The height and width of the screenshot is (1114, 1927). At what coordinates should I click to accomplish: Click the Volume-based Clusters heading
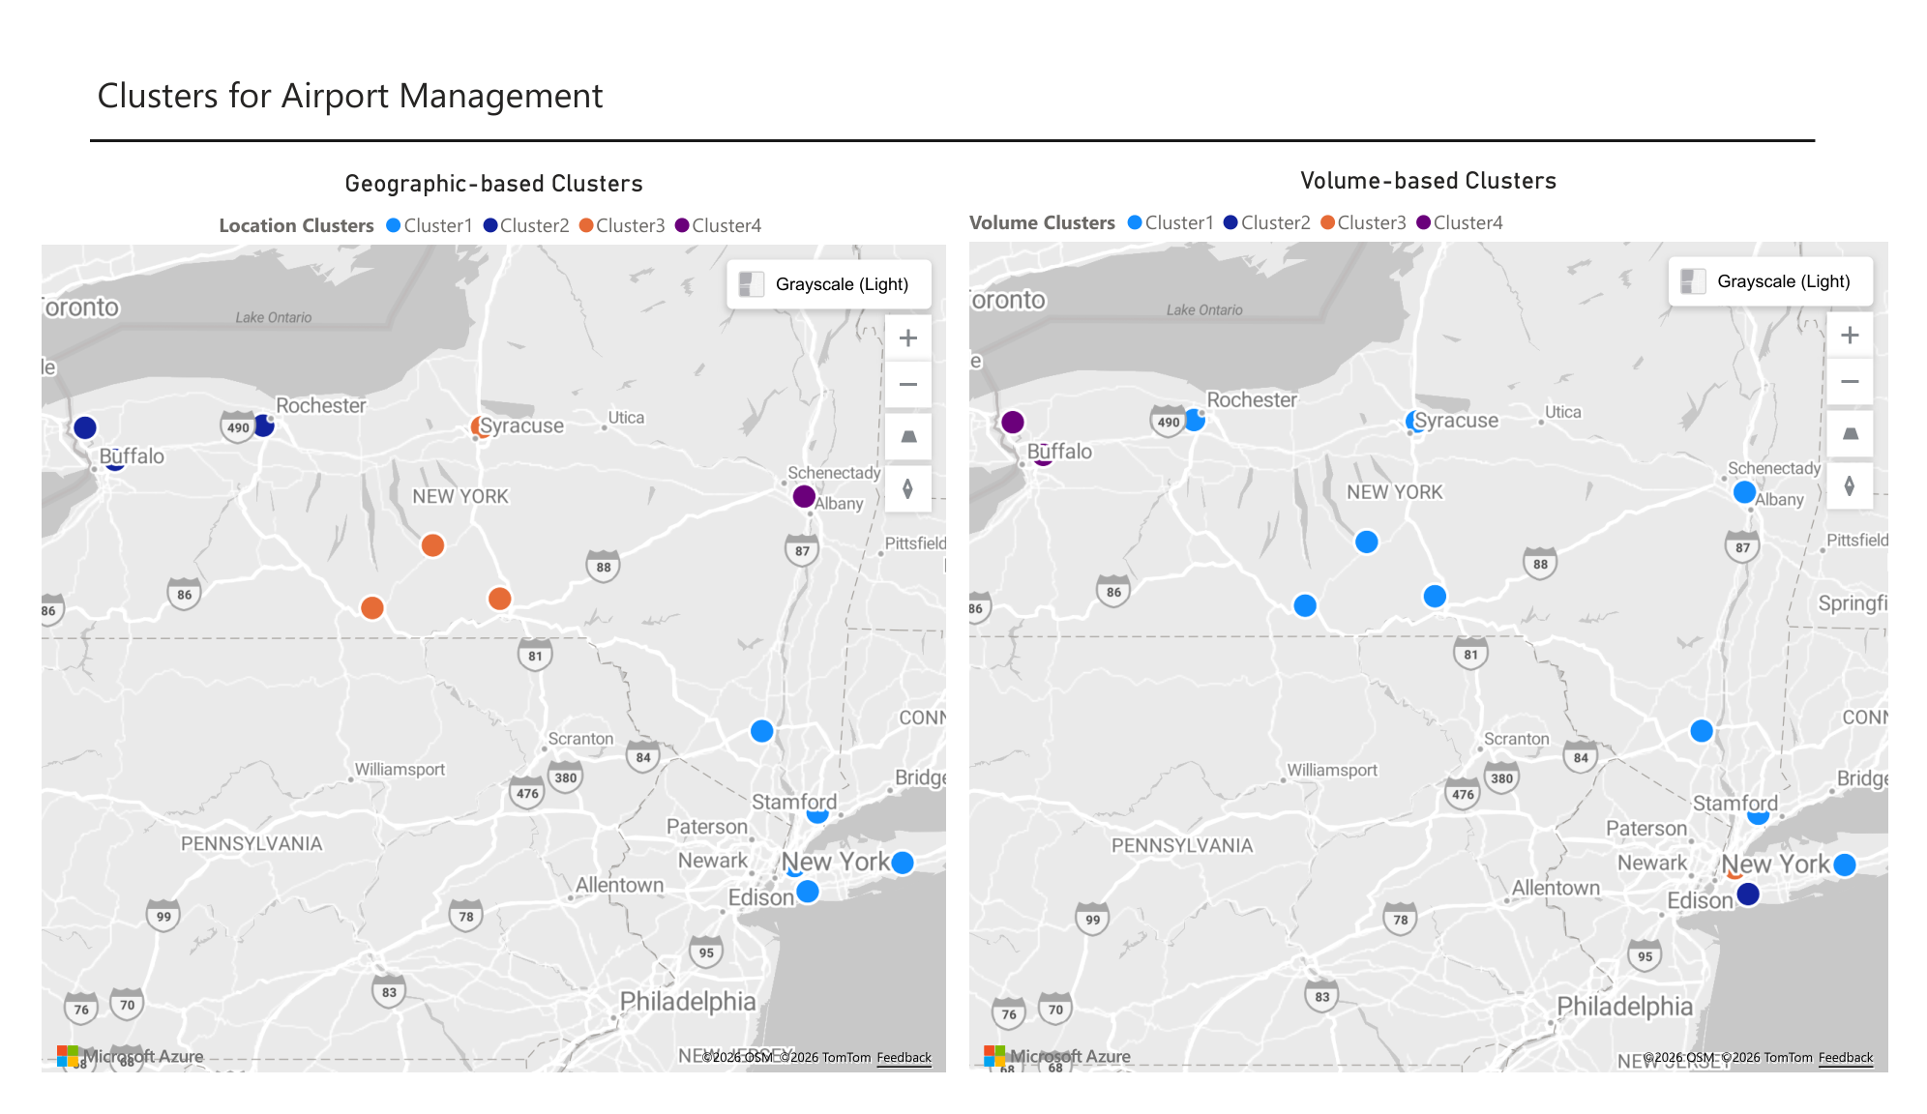[1428, 181]
